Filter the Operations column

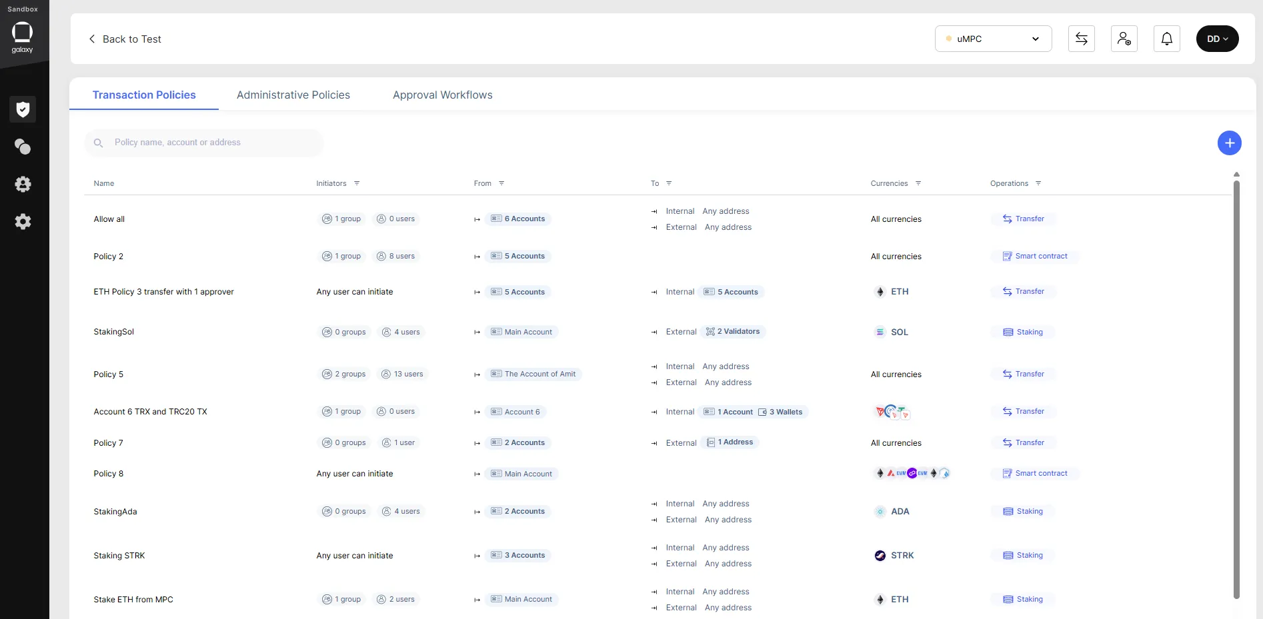pos(1038,183)
